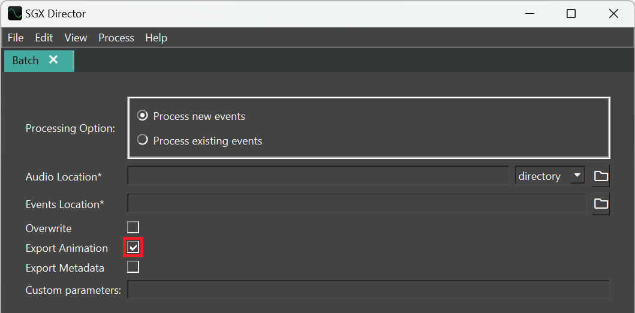This screenshot has width=635, height=313.
Task: Uncheck the Export Animation checkbox
Action: click(133, 248)
